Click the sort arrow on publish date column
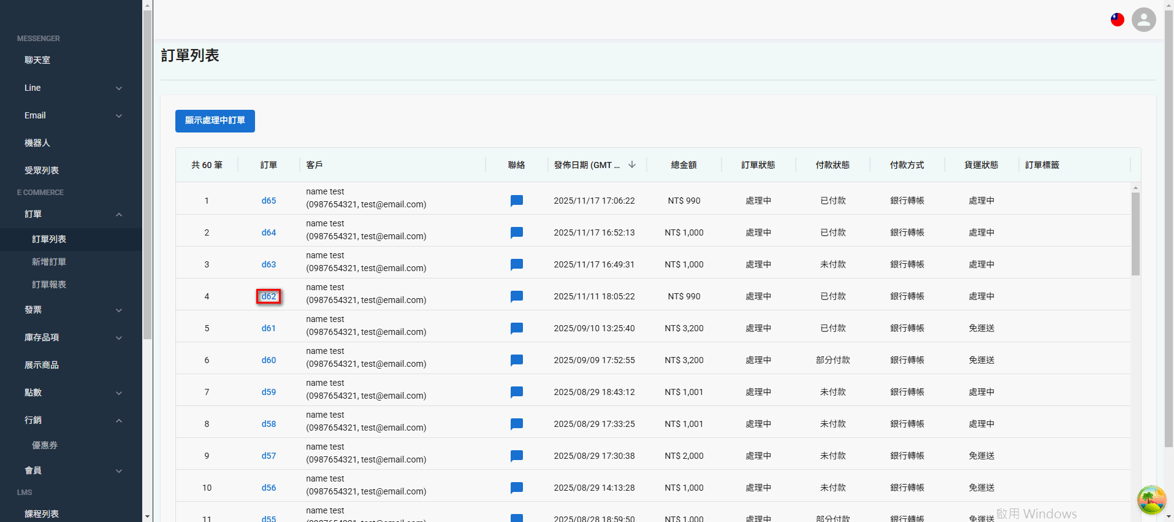This screenshot has height=522, width=1174. [632, 164]
